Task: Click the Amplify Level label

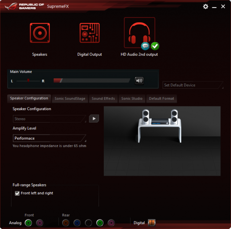Action: [24, 128]
